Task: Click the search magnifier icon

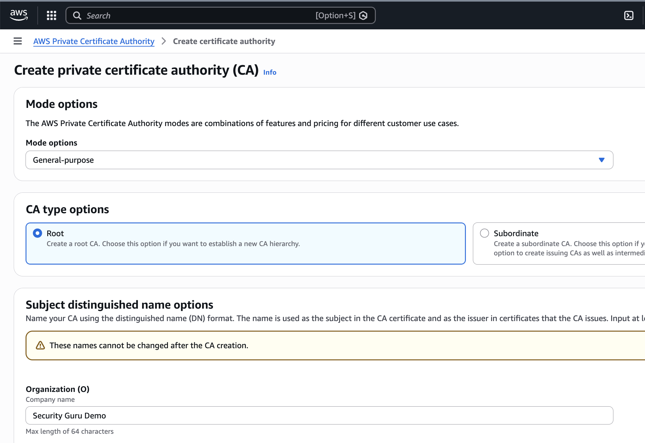Action: [x=77, y=15]
